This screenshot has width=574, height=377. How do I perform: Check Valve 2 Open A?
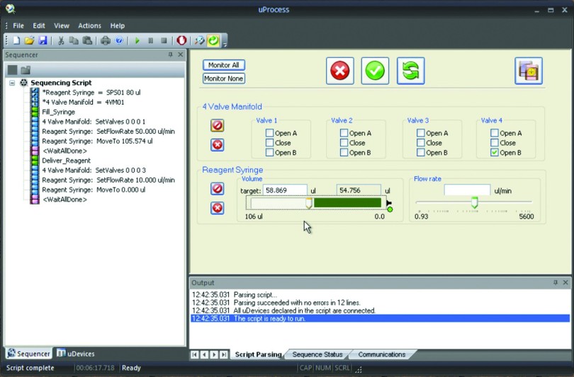344,132
